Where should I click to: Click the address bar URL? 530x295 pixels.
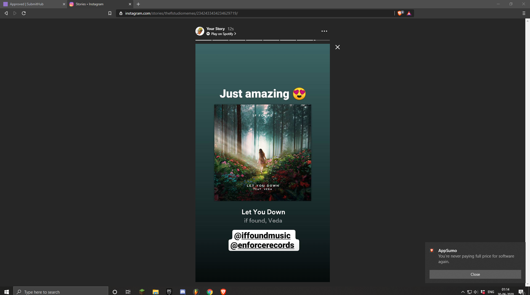coord(182,13)
